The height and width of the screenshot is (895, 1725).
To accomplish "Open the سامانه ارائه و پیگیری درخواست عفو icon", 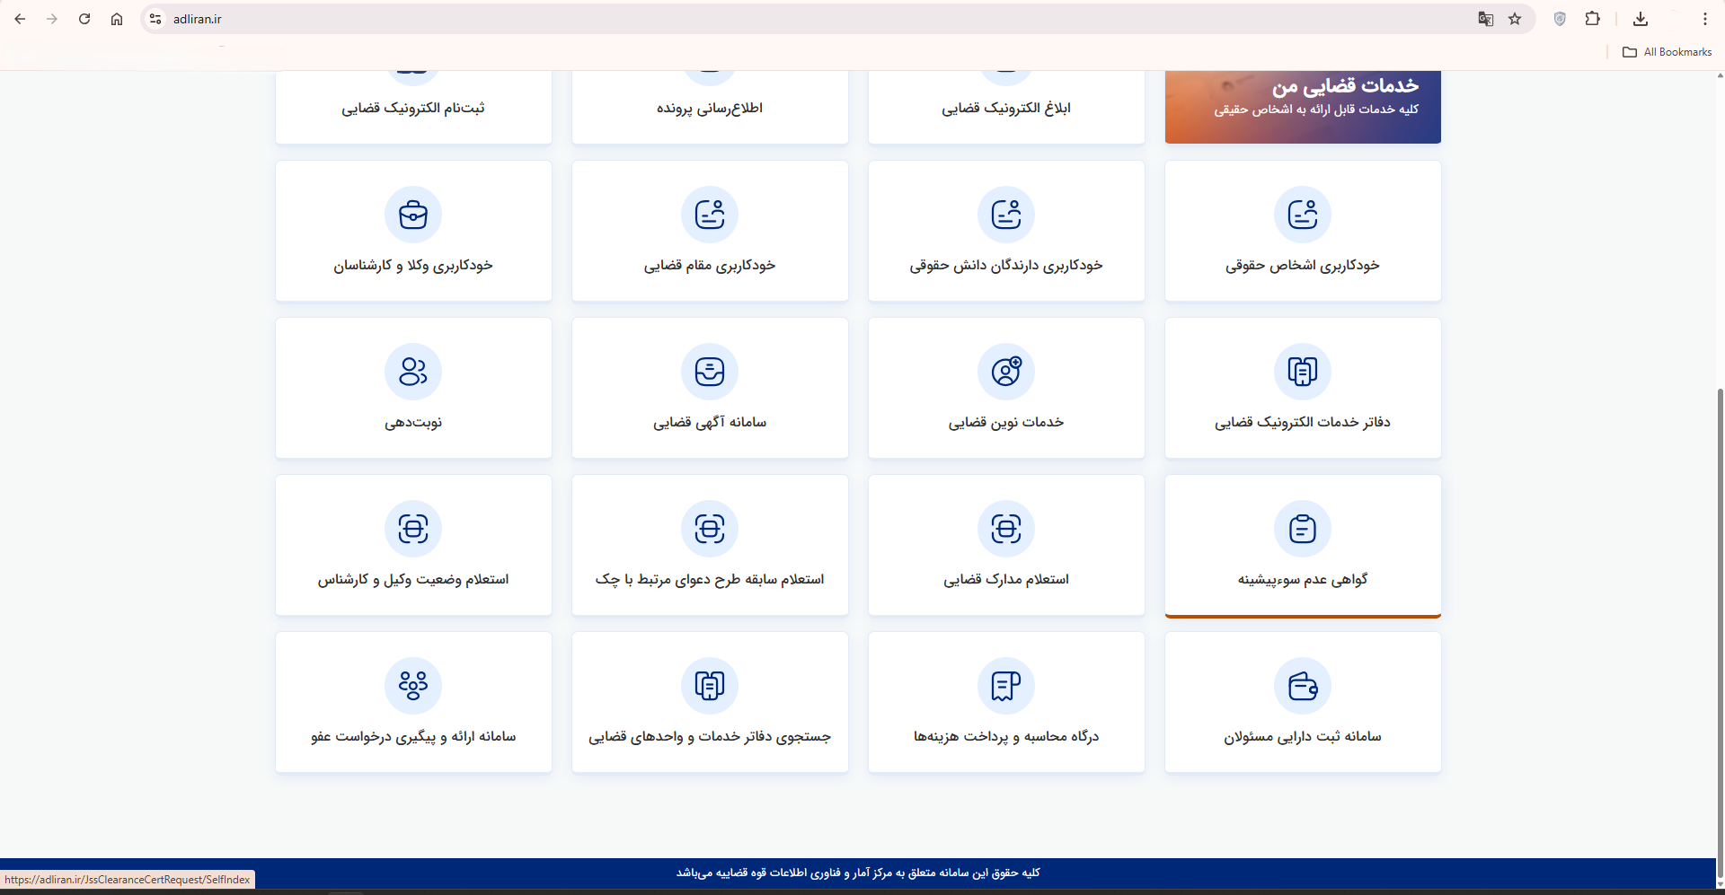I will click(x=413, y=686).
